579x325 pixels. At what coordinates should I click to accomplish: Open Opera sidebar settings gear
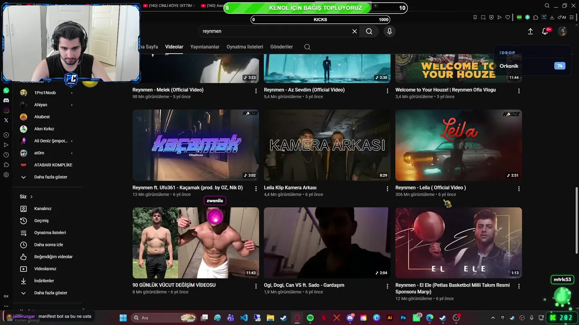tap(6, 175)
